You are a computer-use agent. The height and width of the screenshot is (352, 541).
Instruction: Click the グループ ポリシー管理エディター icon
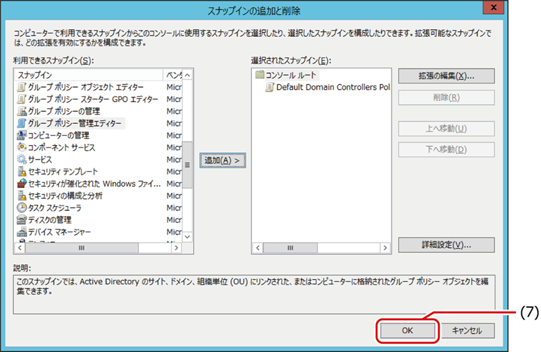(x=21, y=123)
